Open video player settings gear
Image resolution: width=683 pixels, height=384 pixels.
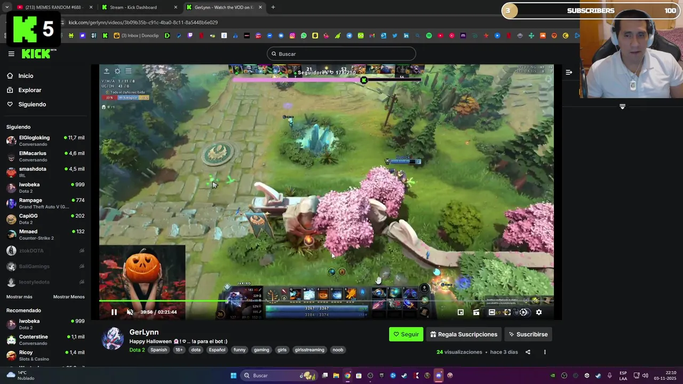click(x=539, y=312)
